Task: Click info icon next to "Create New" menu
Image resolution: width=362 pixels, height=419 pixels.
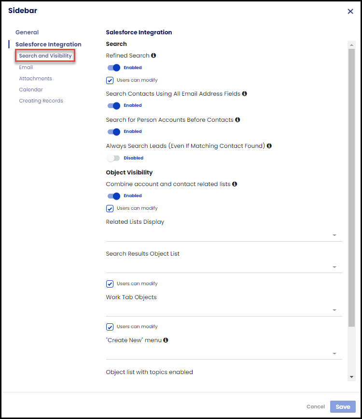Action: pos(166,340)
